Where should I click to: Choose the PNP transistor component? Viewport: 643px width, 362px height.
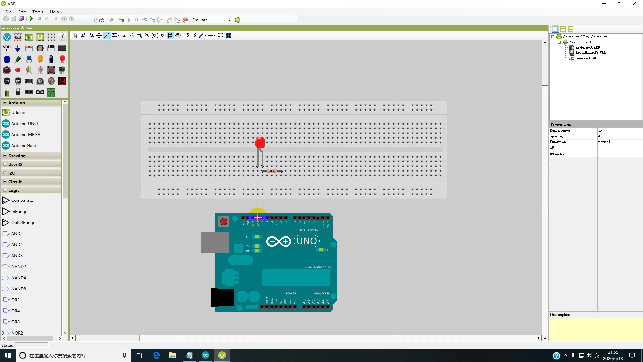18,81
